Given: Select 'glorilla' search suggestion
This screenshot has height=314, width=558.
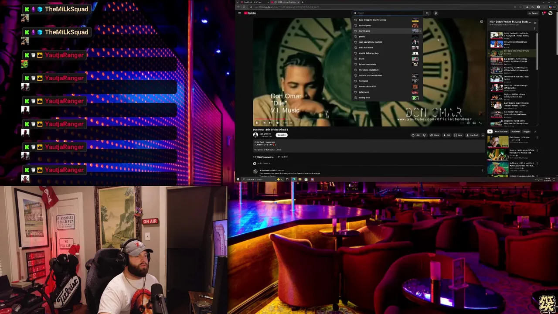Looking at the screenshot, I should pyautogui.click(x=386, y=36).
